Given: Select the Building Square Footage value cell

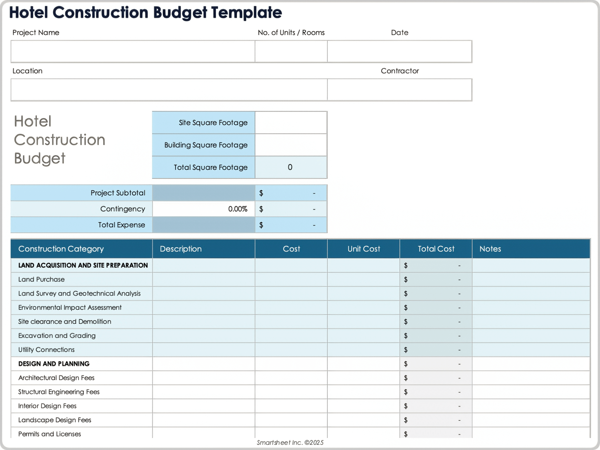Looking at the screenshot, I should tap(291, 145).
